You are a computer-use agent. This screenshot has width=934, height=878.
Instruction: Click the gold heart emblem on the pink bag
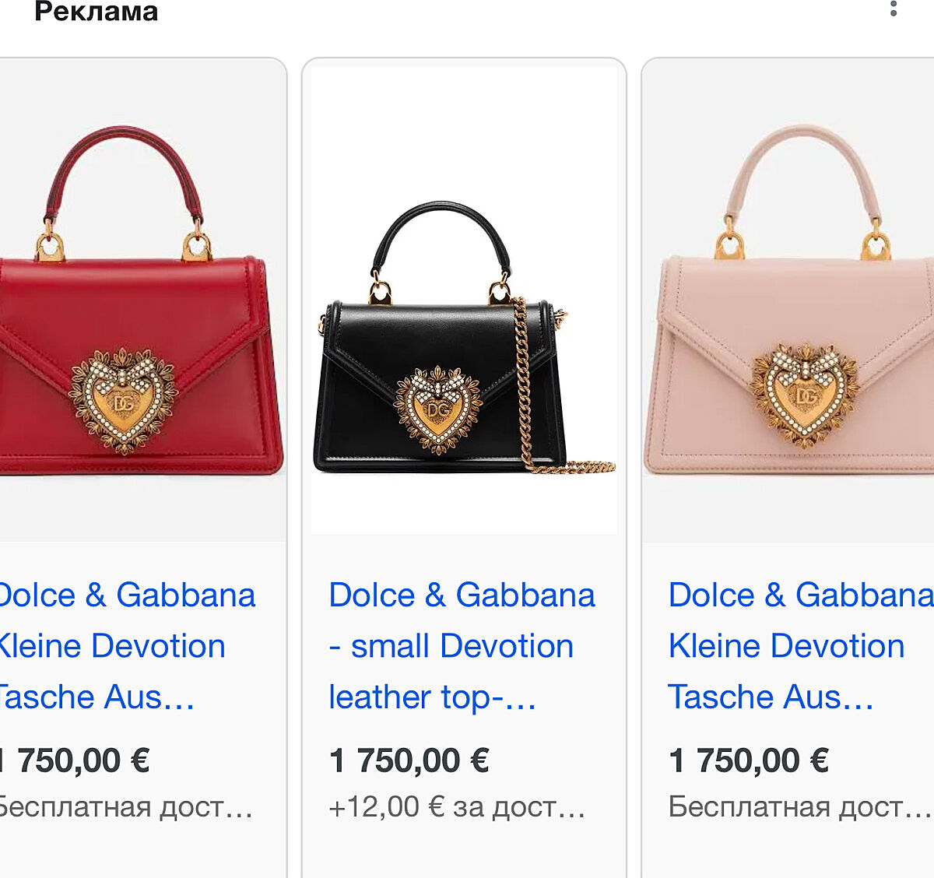(x=805, y=393)
